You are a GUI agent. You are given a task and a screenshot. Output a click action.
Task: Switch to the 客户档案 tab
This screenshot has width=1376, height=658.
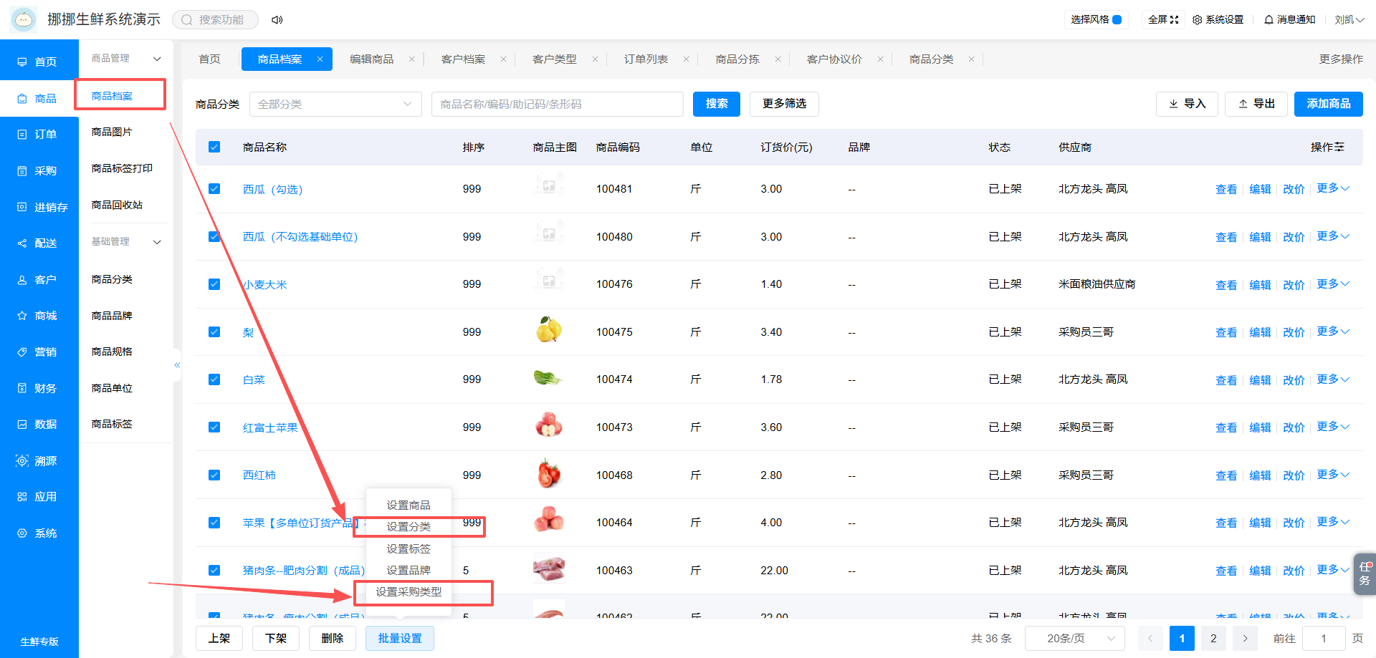tap(464, 59)
